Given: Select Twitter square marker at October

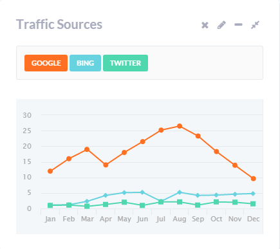Looking at the screenshot, I should click(x=216, y=202).
